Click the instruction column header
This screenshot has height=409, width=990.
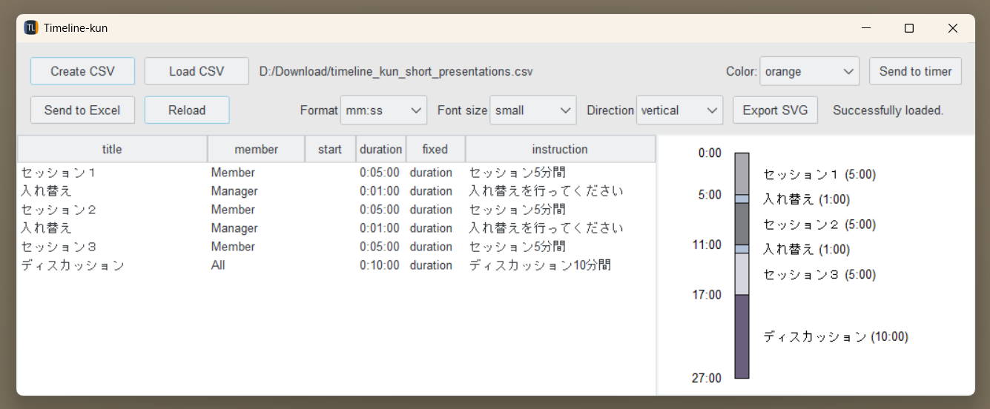[x=560, y=149]
